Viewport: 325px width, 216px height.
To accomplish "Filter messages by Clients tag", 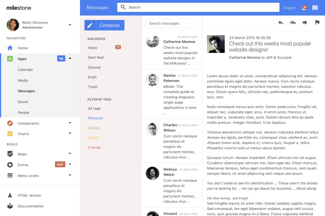I will (94, 128).
